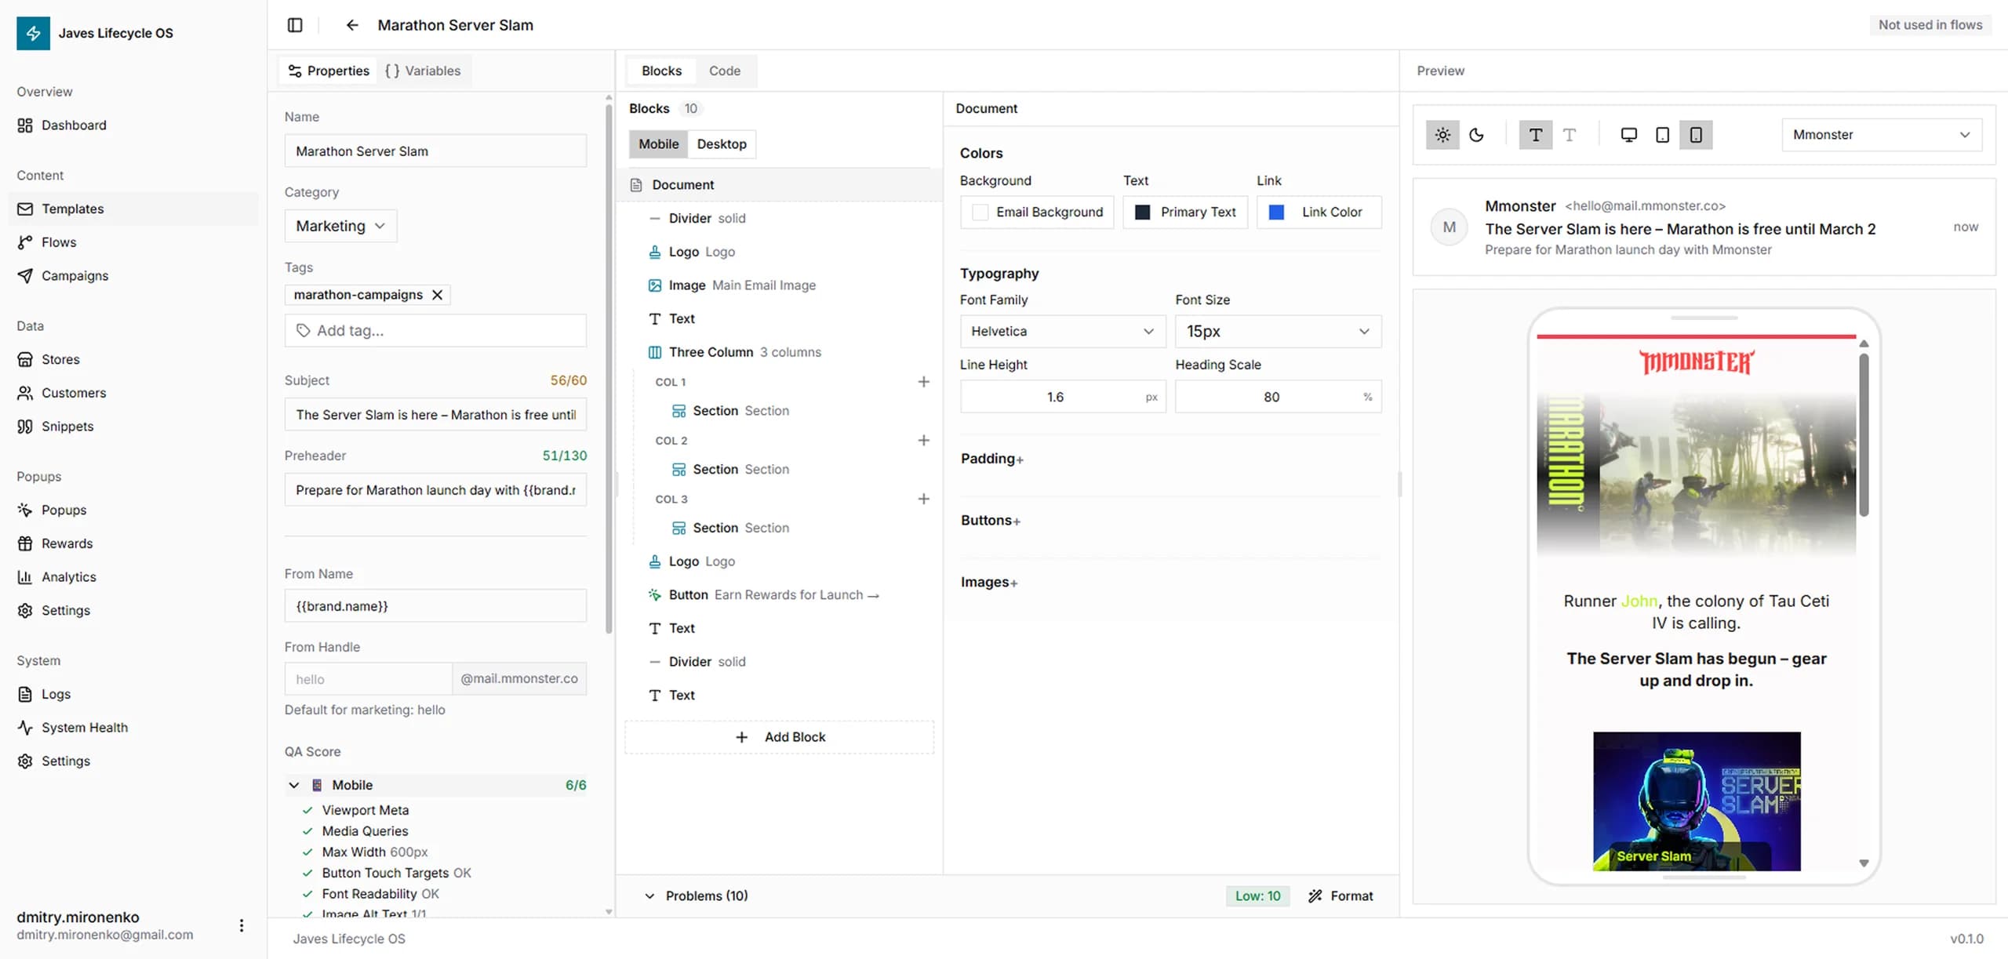Click the Subject input field
Screen dimensions: 2008x959
tap(435, 415)
